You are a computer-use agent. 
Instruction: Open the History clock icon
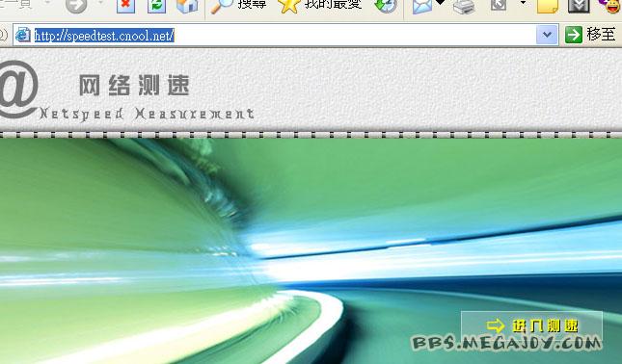click(x=385, y=6)
